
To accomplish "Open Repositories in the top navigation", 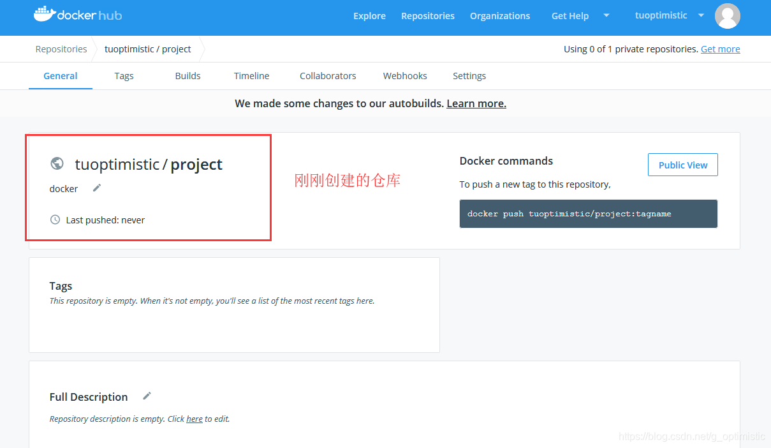I will click(x=428, y=16).
